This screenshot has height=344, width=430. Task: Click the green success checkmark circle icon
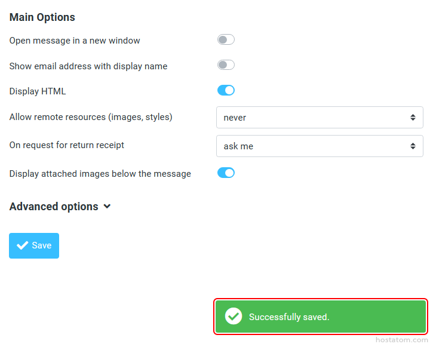pyautogui.click(x=234, y=317)
